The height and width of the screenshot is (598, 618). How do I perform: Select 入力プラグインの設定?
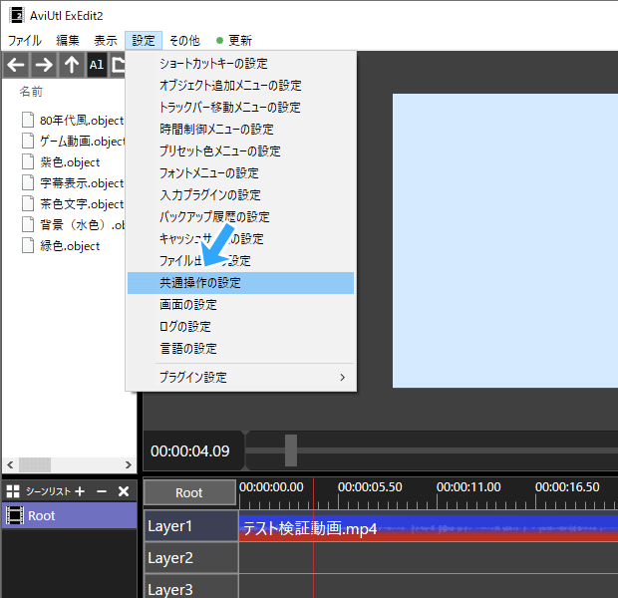point(240,195)
